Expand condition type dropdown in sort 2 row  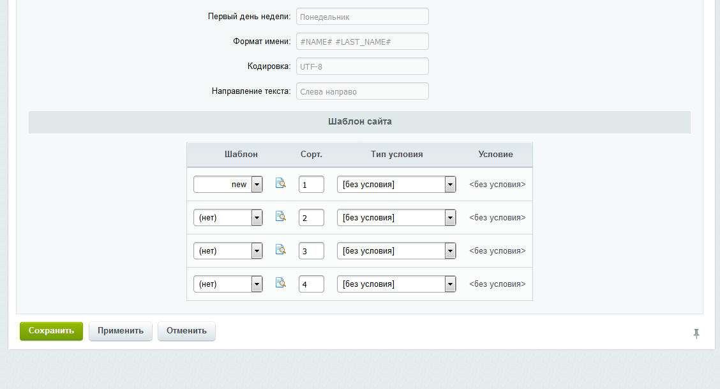[396, 218]
